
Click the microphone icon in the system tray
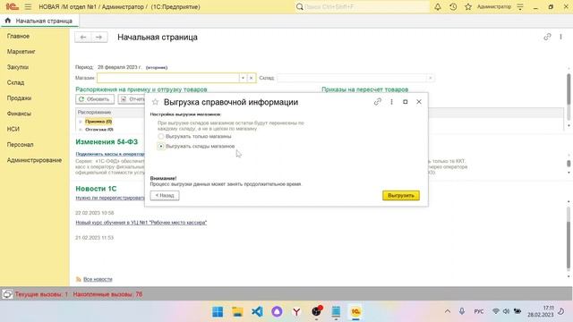tap(462, 311)
